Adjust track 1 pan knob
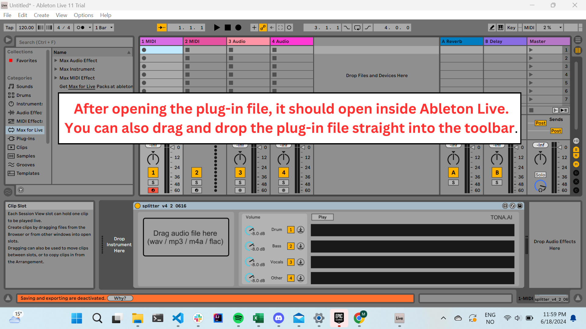586x329 pixels. point(153,158)
